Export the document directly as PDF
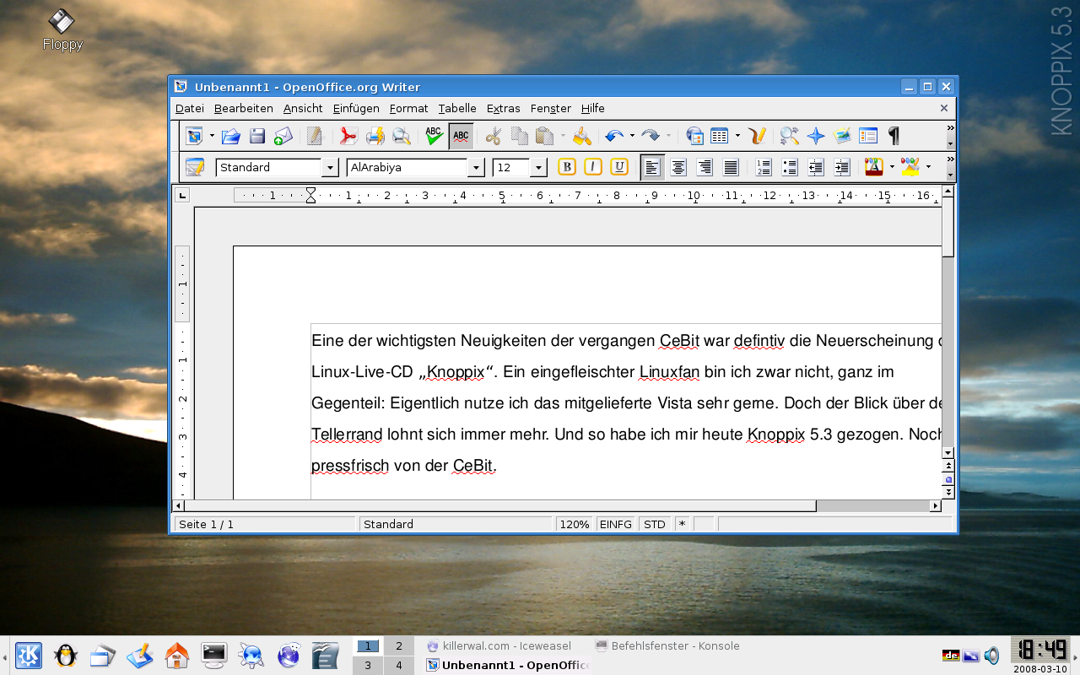 [348, 136]
